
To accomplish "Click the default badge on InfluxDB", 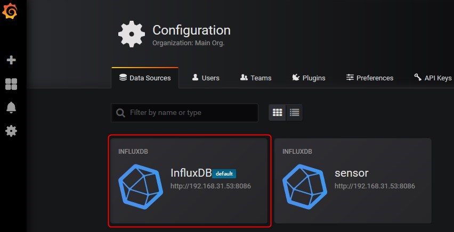I will (224, 174).
